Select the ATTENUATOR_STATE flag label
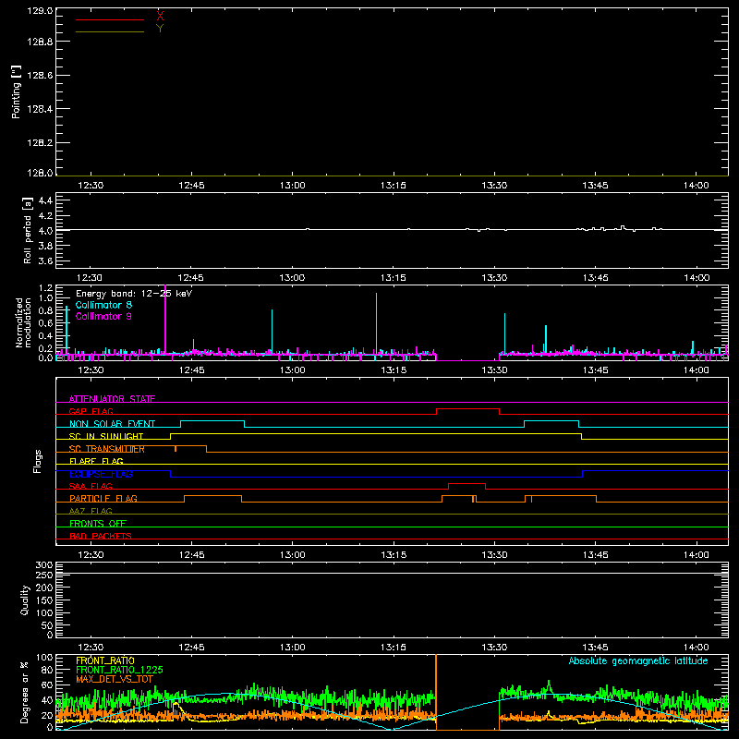The height and width of the screenshot is (739, 739). click(112, 399)
